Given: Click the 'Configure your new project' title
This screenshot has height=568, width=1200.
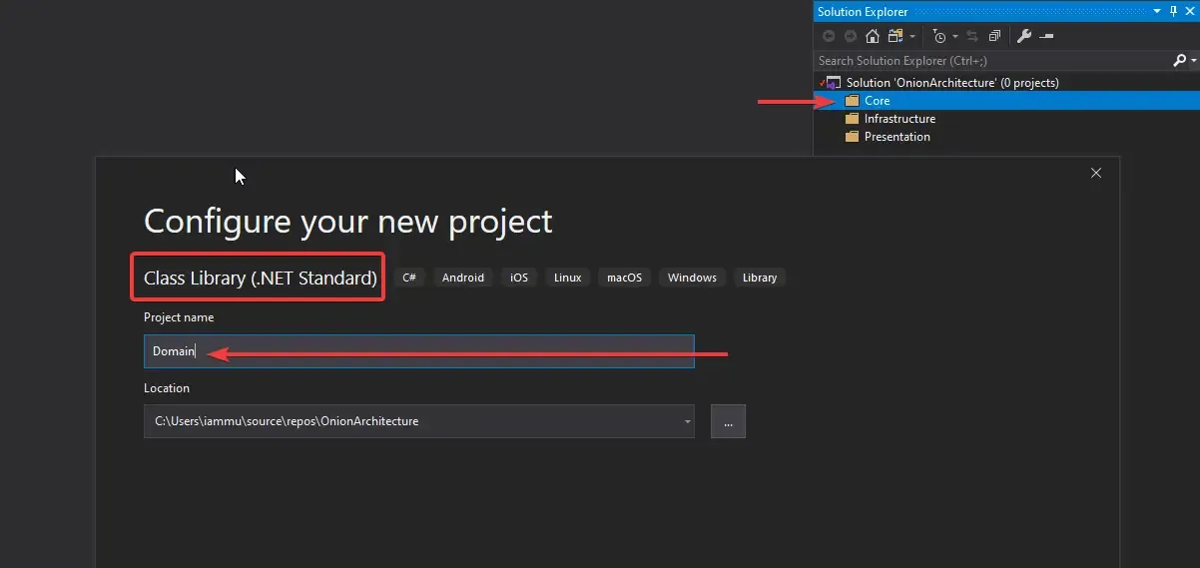Looking at the screenshot, I should pos(348,221).
